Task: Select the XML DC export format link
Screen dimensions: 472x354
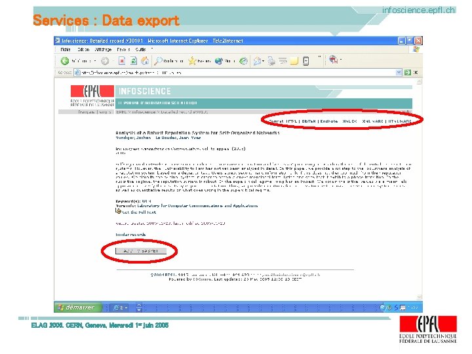Action: [x=349, y=121]
